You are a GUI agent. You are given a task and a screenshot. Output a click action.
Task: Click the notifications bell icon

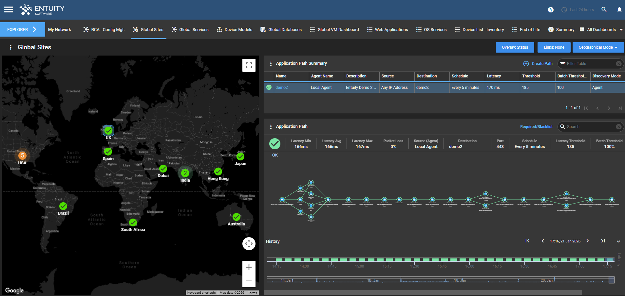point(619,9)
